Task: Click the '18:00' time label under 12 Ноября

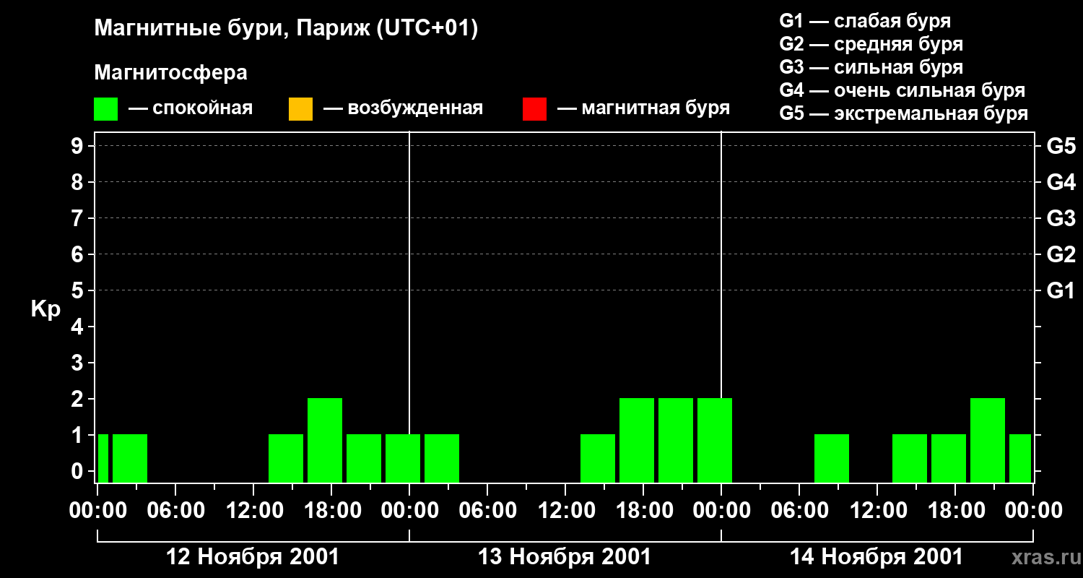Action: click(331, 511)
